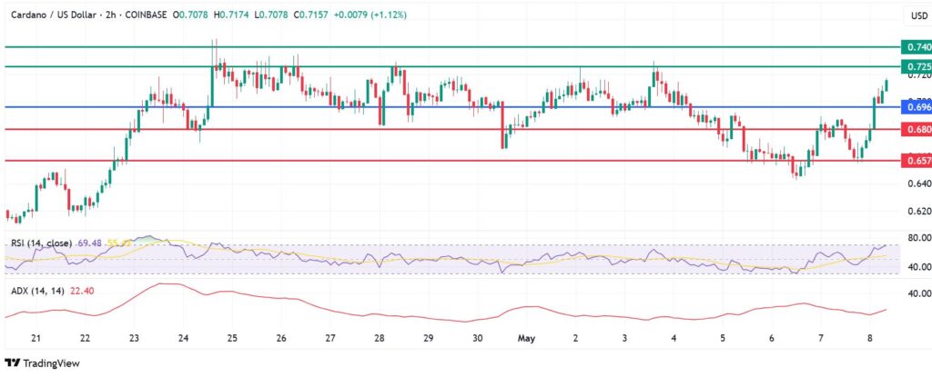
Task: Click the RSI value 69.48
Action: tap(91, 243)
